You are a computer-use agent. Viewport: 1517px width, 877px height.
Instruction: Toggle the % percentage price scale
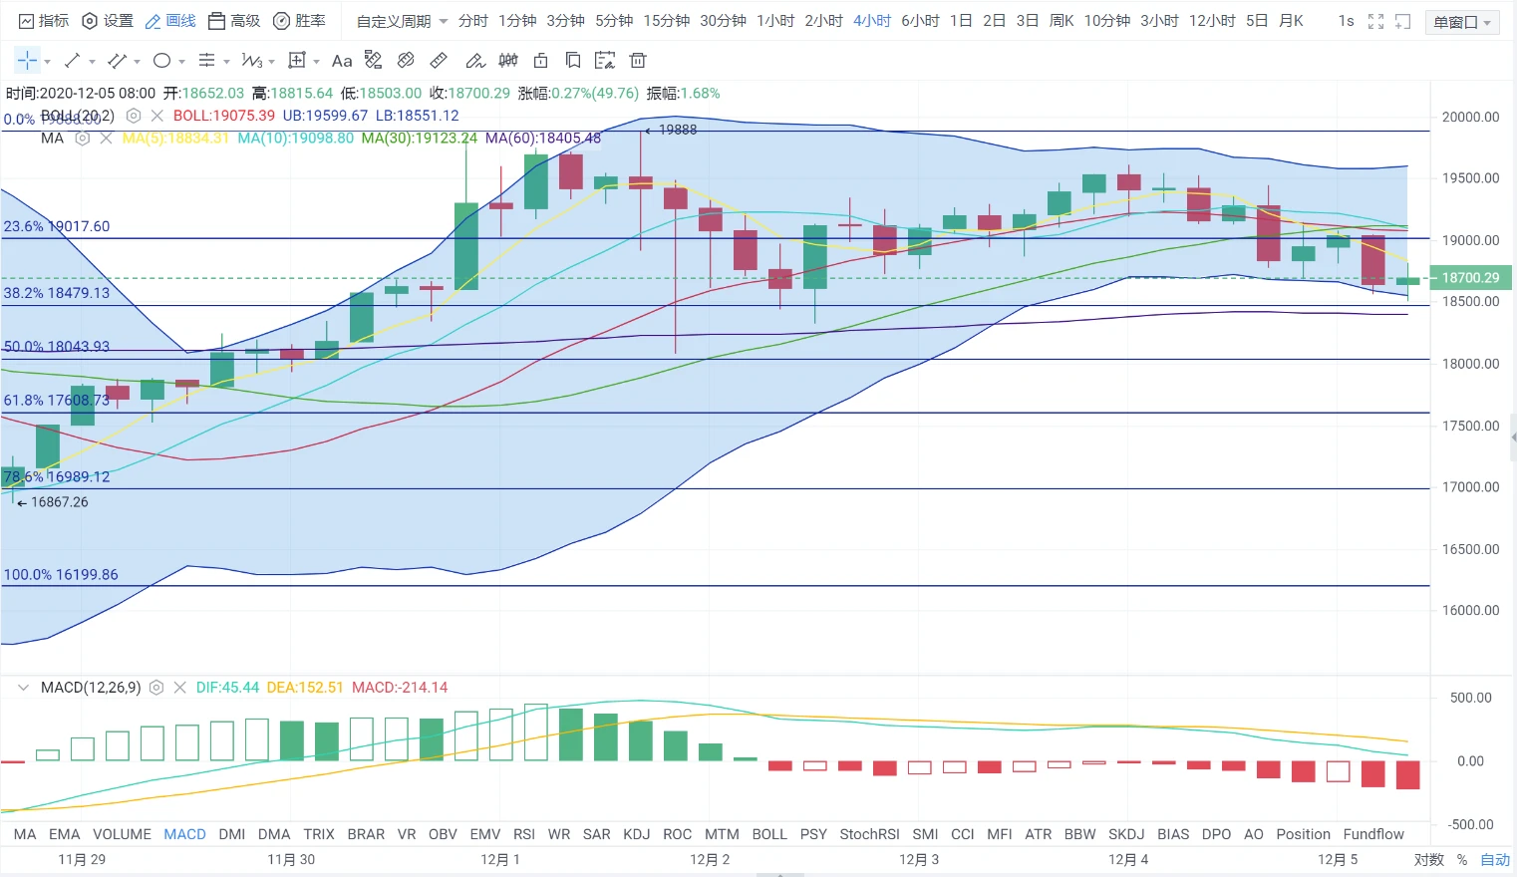(1462, 859)
